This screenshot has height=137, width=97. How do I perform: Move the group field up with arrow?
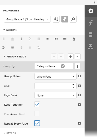[x=54, y=57]
